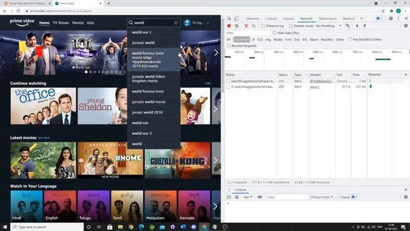Click the Export HAR download arrow
The width and height of the screenshot is (410, 231).
(365, 26)
